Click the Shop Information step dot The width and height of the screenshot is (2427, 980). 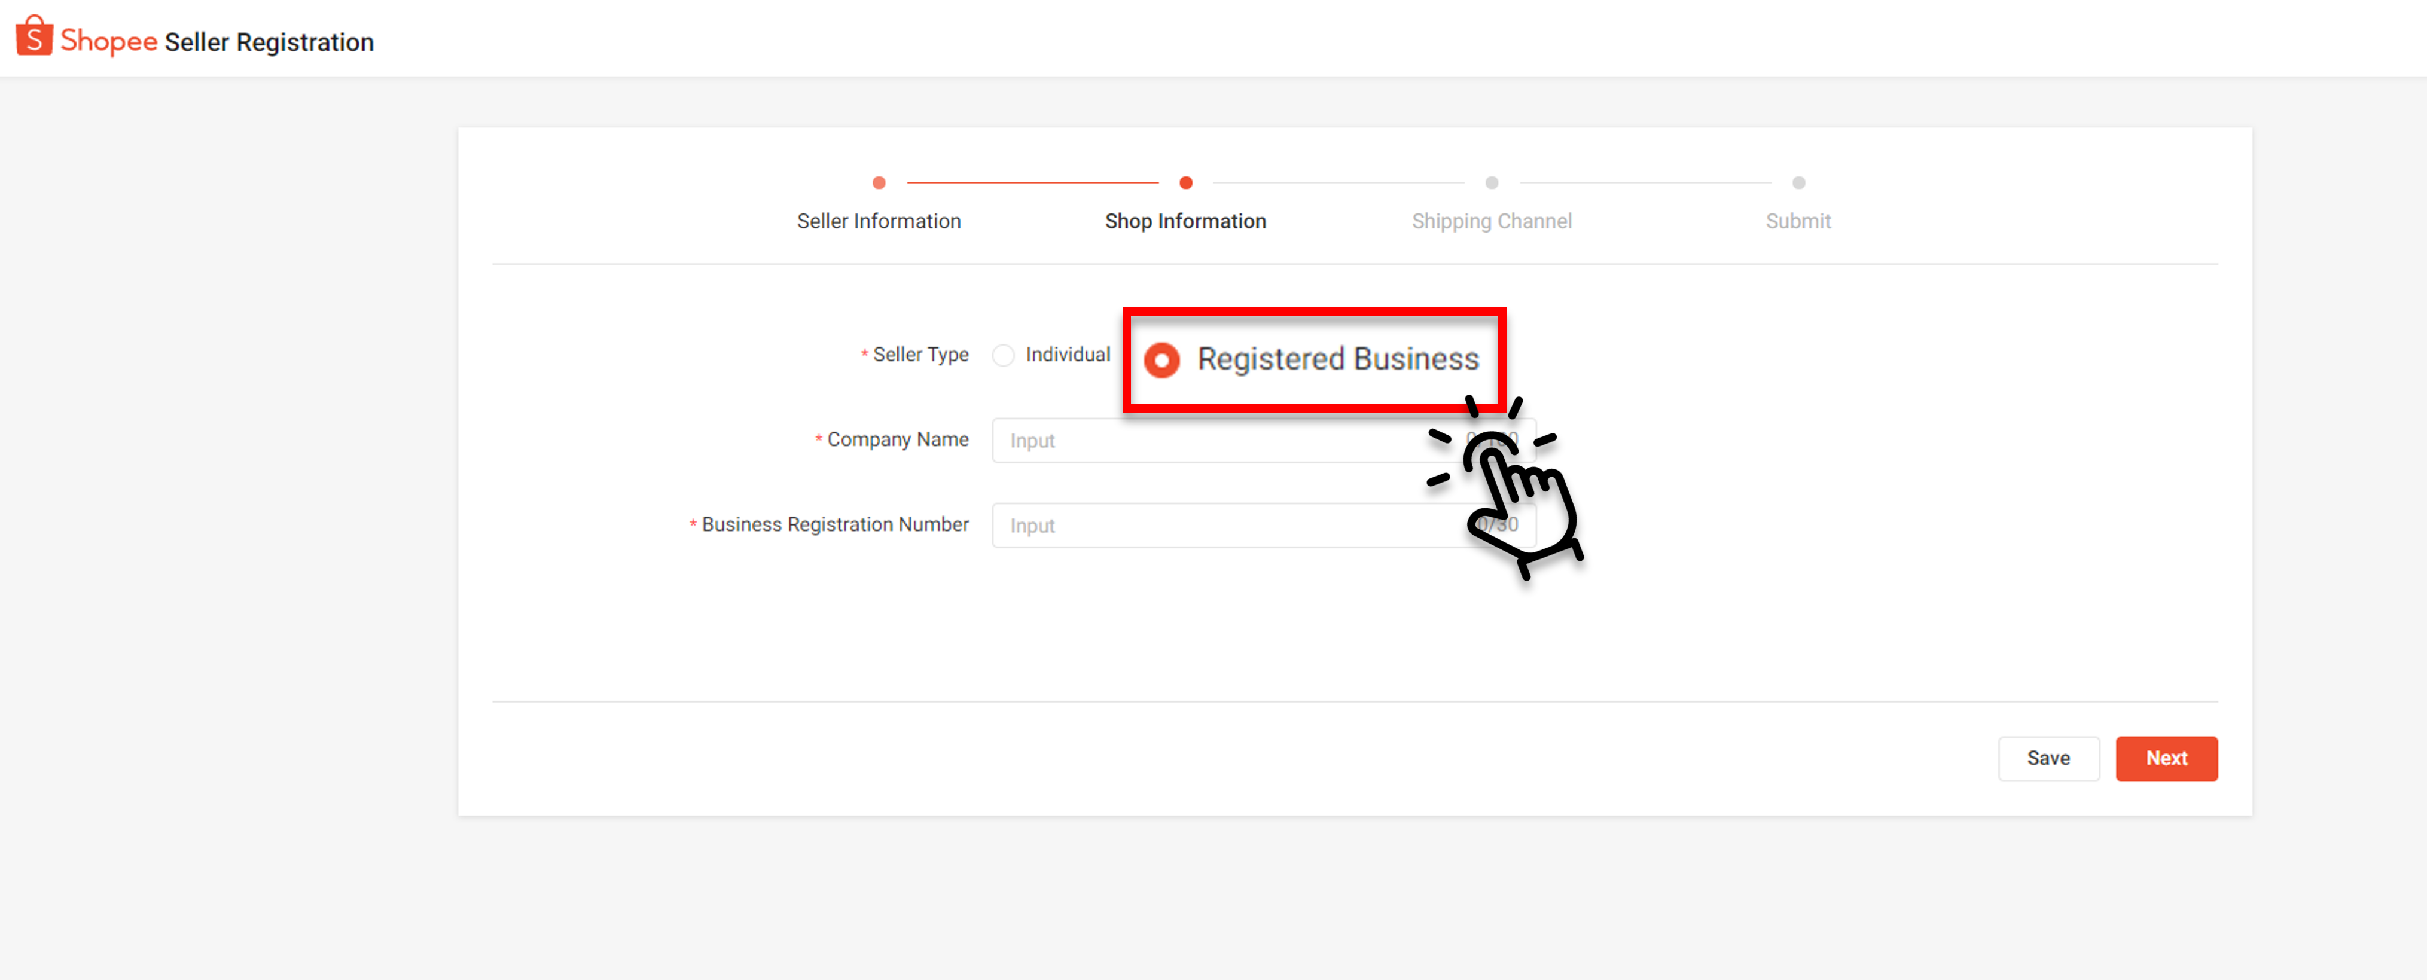pos(1186,183)
